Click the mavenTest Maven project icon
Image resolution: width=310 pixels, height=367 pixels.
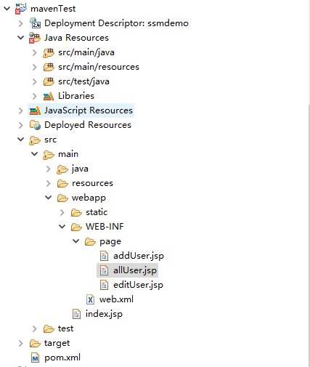(21, 9)
